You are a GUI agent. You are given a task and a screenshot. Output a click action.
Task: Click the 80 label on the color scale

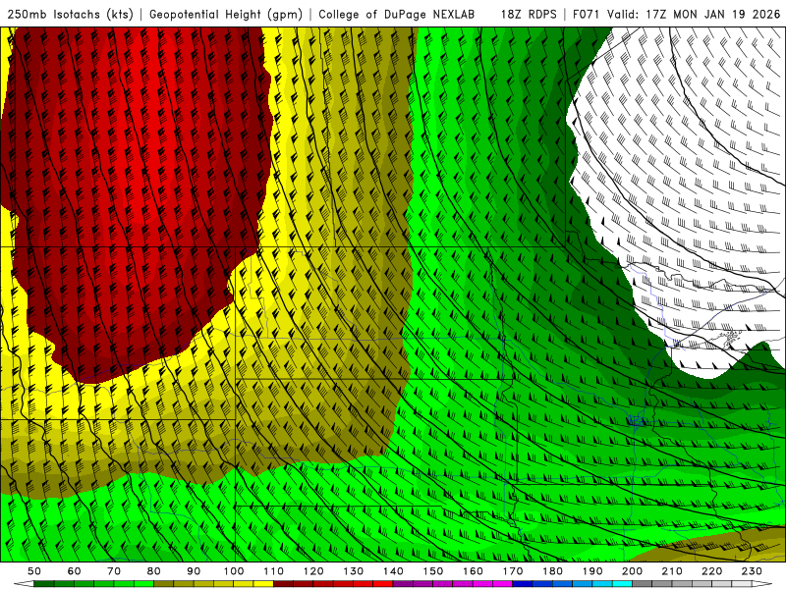[154, 571]
